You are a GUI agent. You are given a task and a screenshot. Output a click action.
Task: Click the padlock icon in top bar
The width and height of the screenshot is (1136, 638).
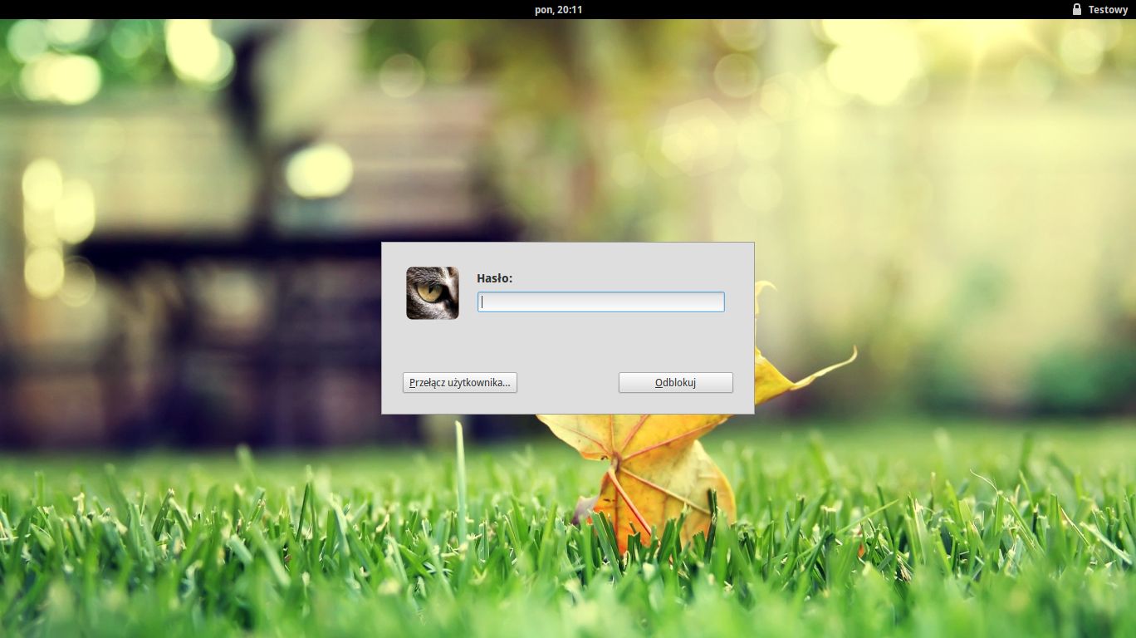[x=1077, y=9]
